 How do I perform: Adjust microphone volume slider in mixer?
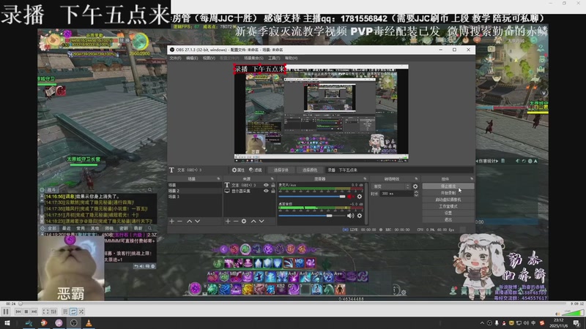coord(312,197)
